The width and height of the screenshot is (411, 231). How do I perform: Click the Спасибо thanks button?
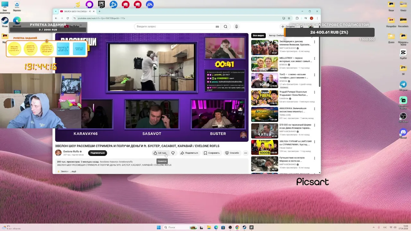tap(232, 153)
